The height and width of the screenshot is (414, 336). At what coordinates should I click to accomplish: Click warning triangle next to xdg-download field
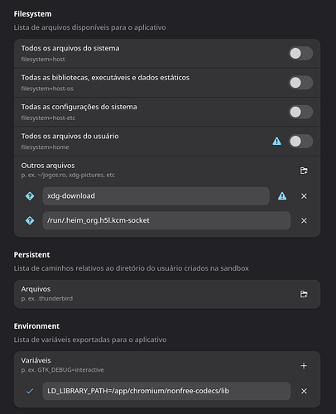282,196
